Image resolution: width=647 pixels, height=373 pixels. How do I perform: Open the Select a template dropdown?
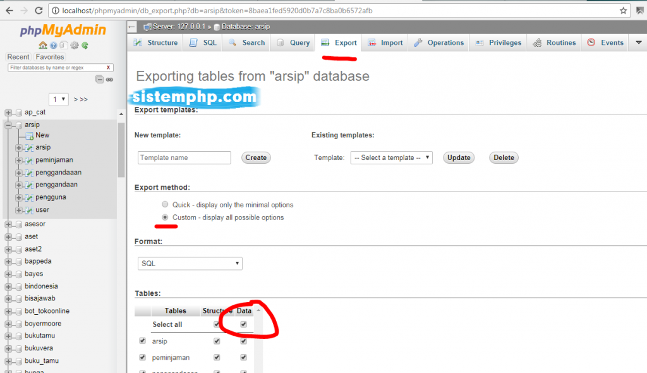click(391, 157)
